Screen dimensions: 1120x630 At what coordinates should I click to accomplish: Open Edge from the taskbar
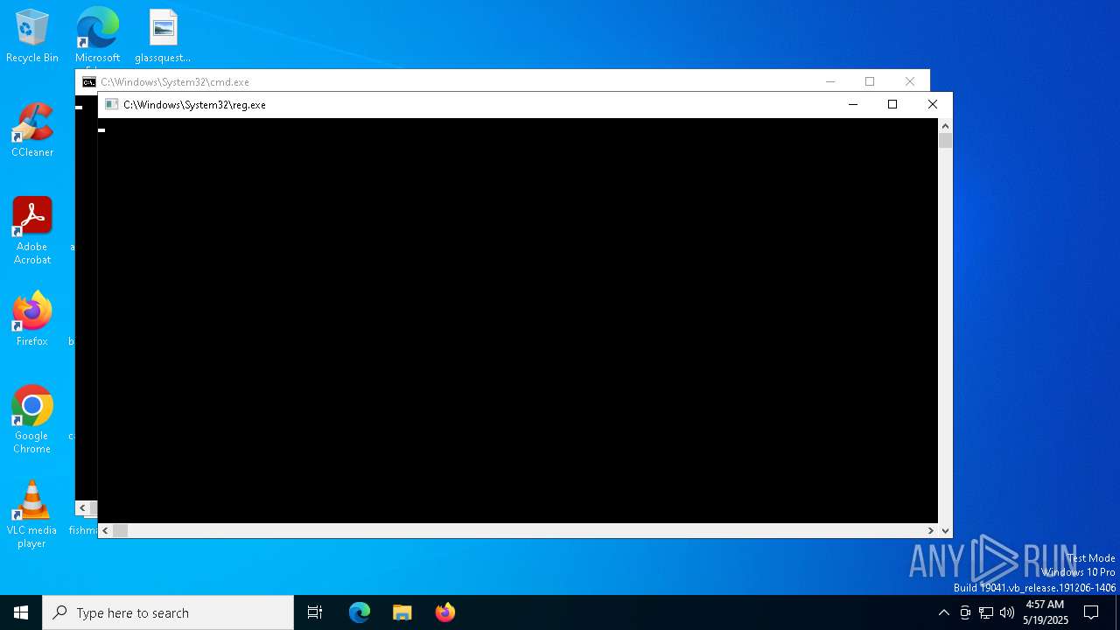(360, 612)
